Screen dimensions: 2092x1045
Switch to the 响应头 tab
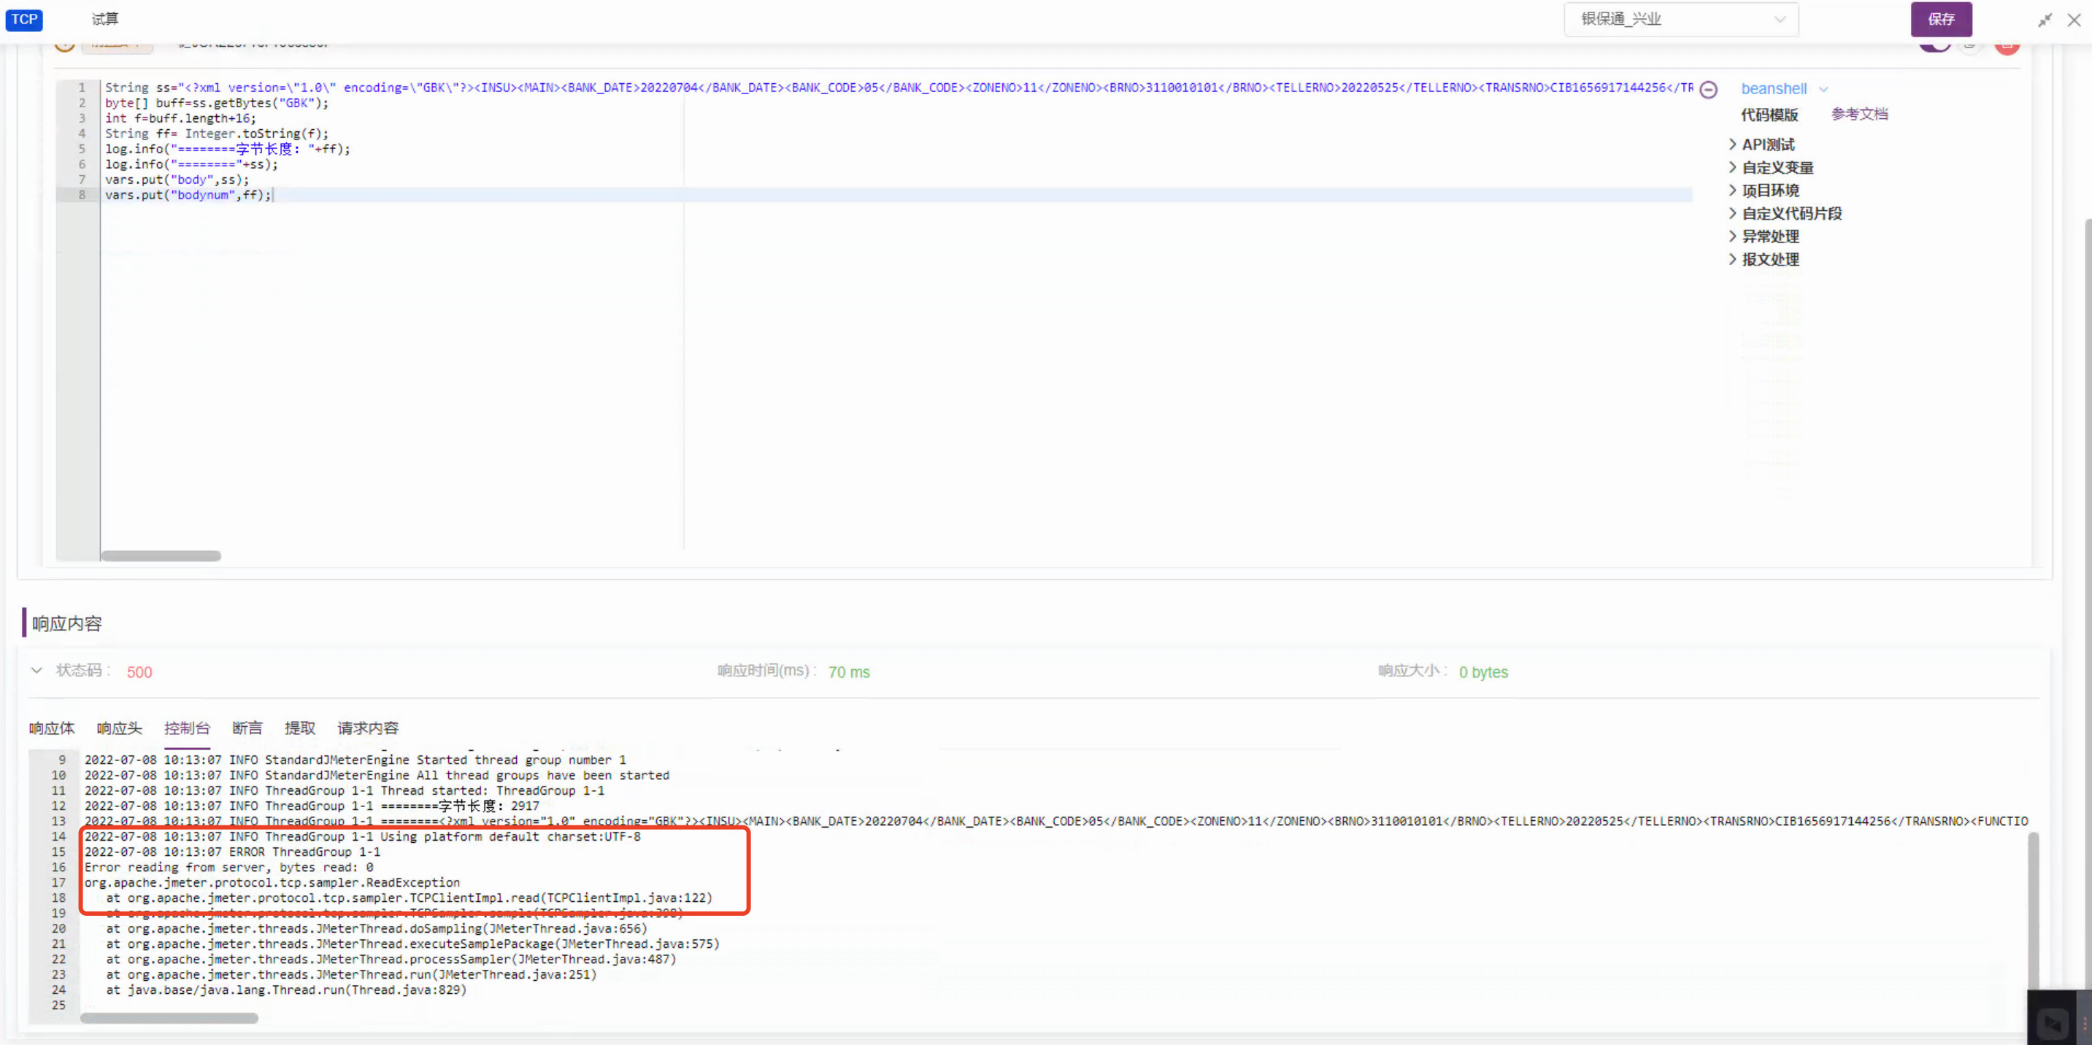pos(120,728)
